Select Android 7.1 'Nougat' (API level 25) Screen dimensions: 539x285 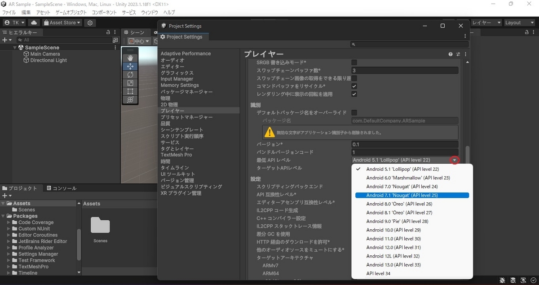point(412,195)
